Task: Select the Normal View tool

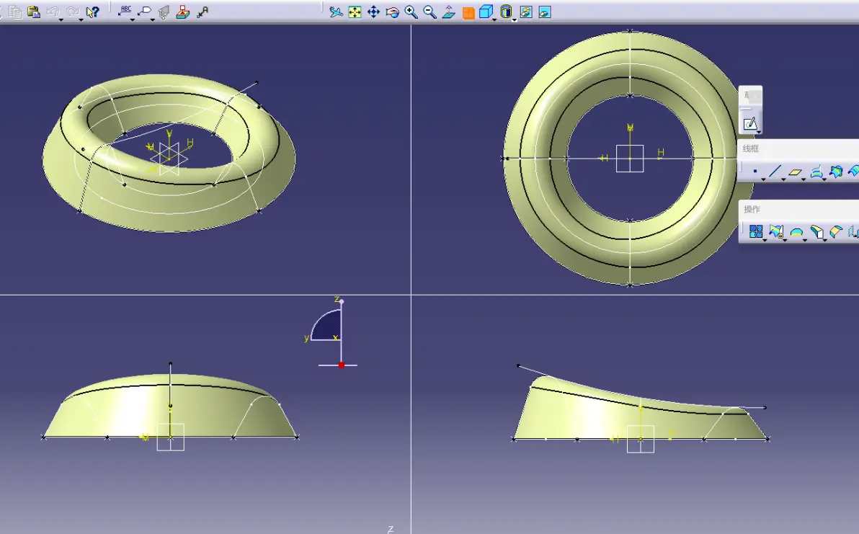Action: pos(449,12)
